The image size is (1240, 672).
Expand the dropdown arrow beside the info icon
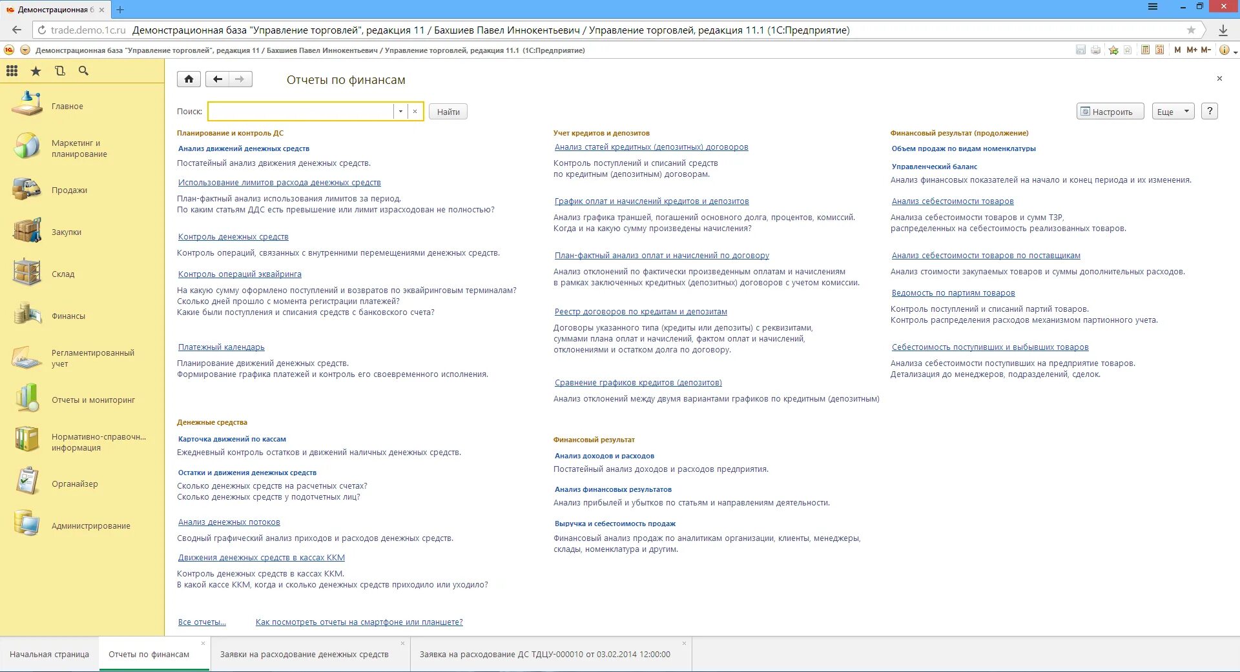[x=1235, y=51]
